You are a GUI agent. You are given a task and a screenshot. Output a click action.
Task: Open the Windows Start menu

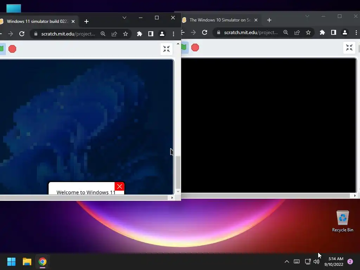[11, 262]
